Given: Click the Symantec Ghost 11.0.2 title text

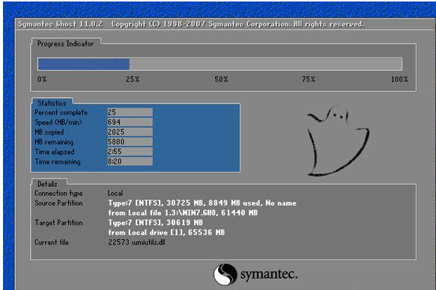Looking at the screenshot, I should (61, 24).
